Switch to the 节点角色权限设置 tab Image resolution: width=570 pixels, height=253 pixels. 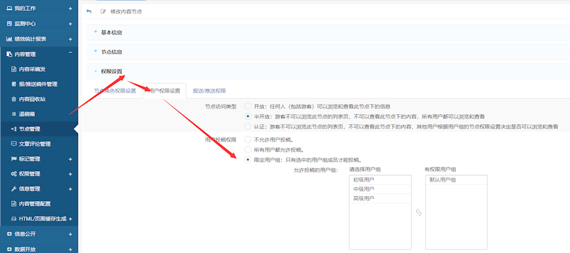[x=115, y=91]
